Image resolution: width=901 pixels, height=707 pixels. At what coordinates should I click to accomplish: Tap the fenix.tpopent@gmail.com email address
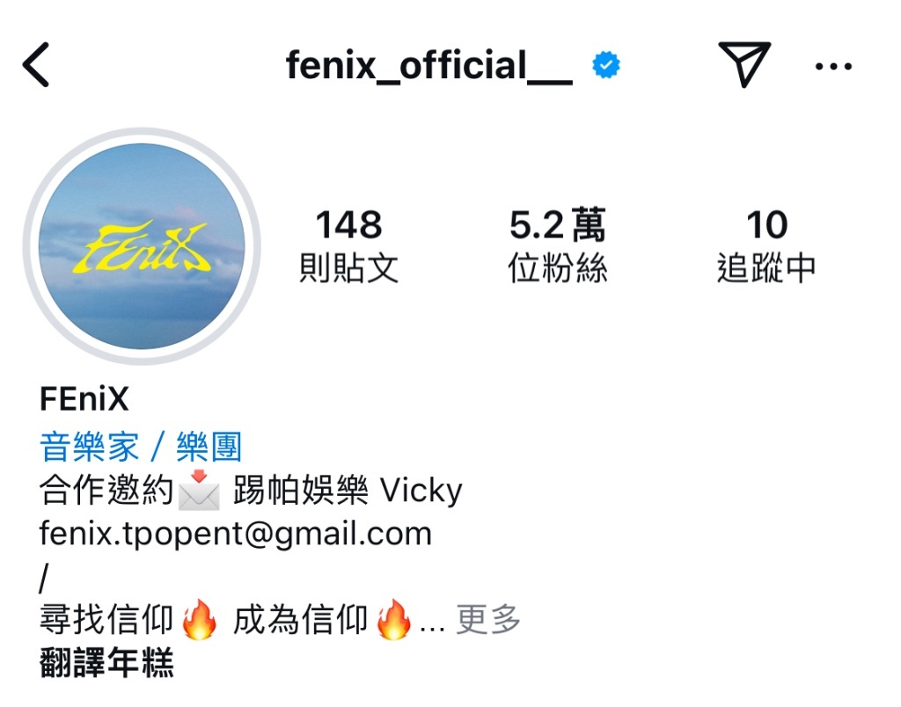coord(236,534)
